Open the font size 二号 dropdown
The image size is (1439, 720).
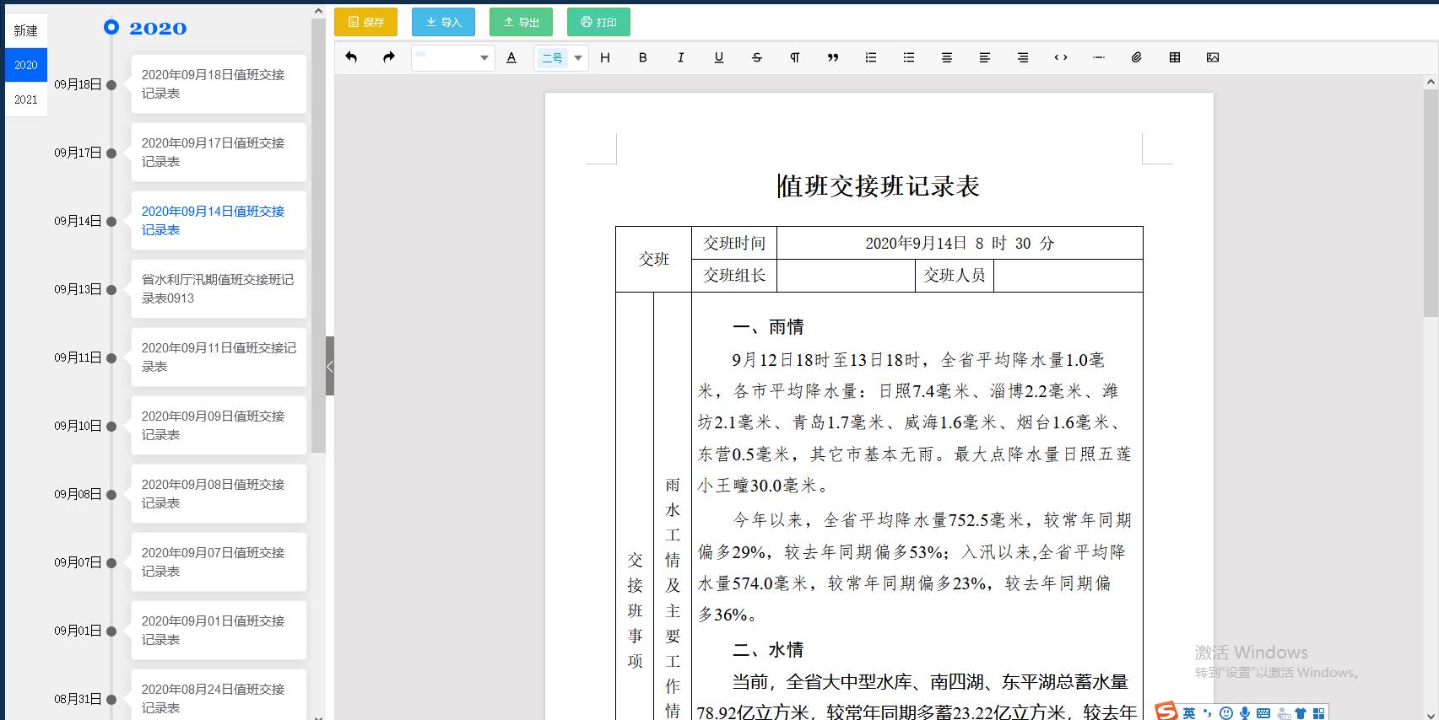pyautogui.click(x=561, y=57)
